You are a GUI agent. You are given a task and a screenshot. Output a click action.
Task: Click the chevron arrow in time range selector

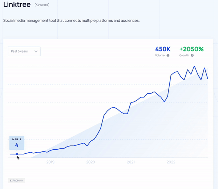pyautogui.click(x=36, y=51)
